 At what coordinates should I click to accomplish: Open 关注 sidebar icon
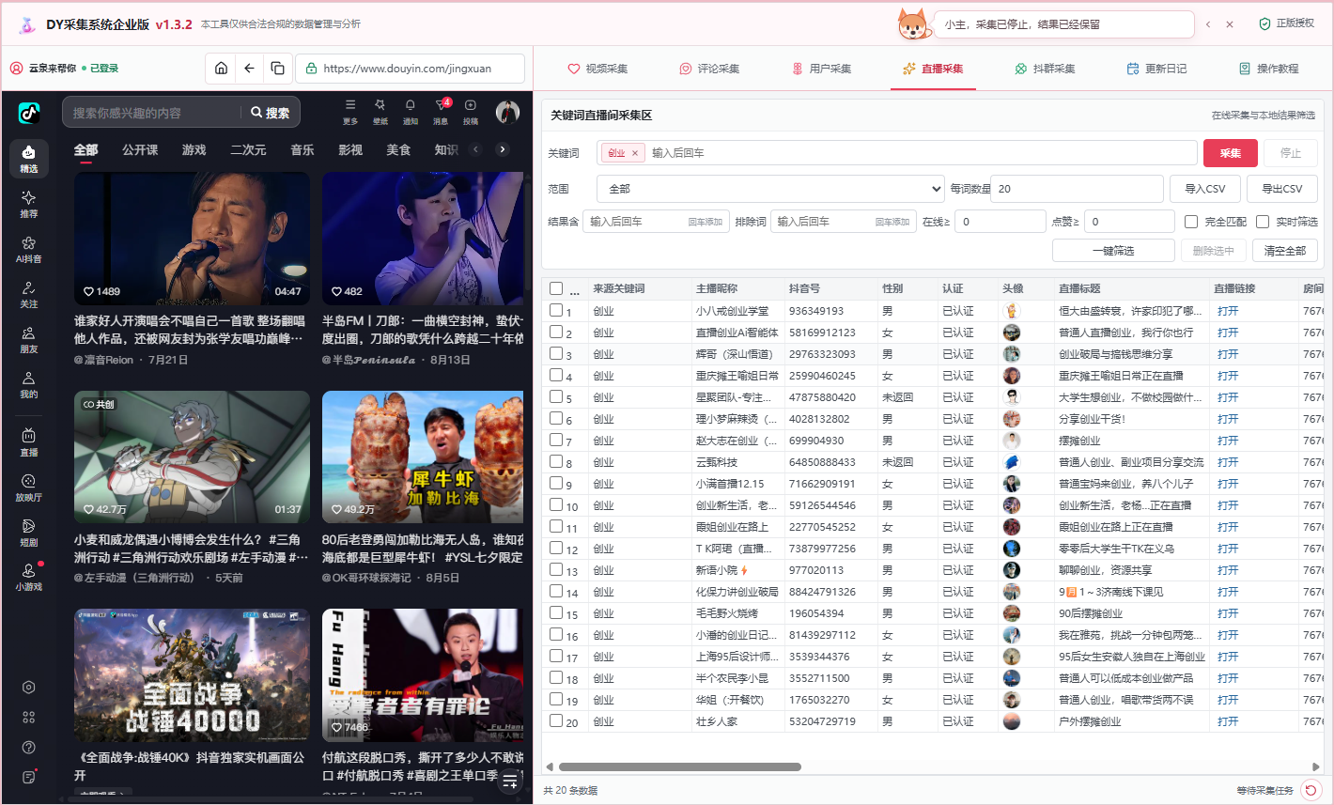29,294
